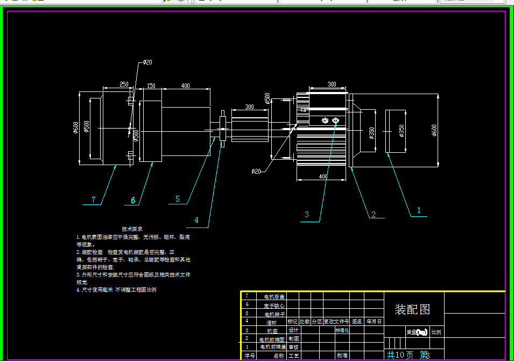Screen dimensions: 514x362
Task: Click the 技术要求 heading
Action: (x=132, y=229)
